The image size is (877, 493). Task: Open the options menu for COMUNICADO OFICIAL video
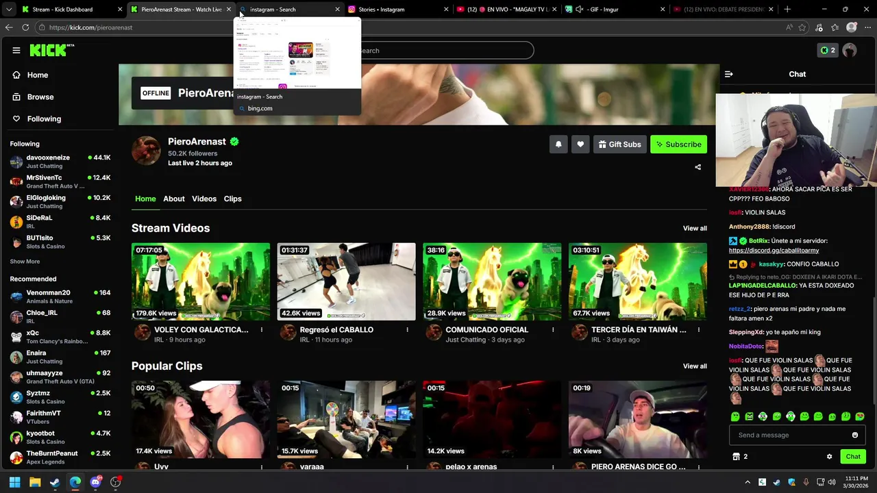click(x=553, y=330)
